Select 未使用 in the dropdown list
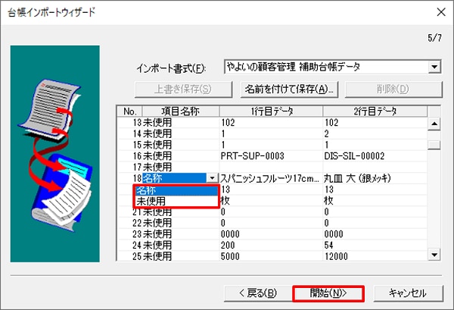 176,201
